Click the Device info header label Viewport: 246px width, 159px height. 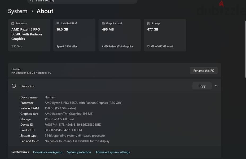(x=28, y=86)
